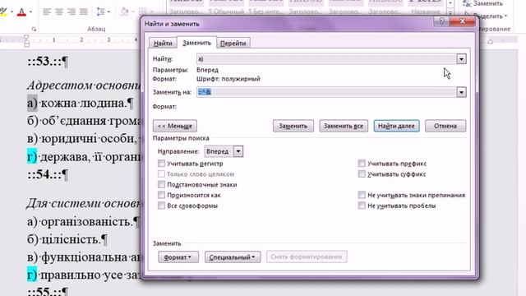Click the line б) цілісність.
Viewport: 526px width, 296px height.
pos(67,239)
